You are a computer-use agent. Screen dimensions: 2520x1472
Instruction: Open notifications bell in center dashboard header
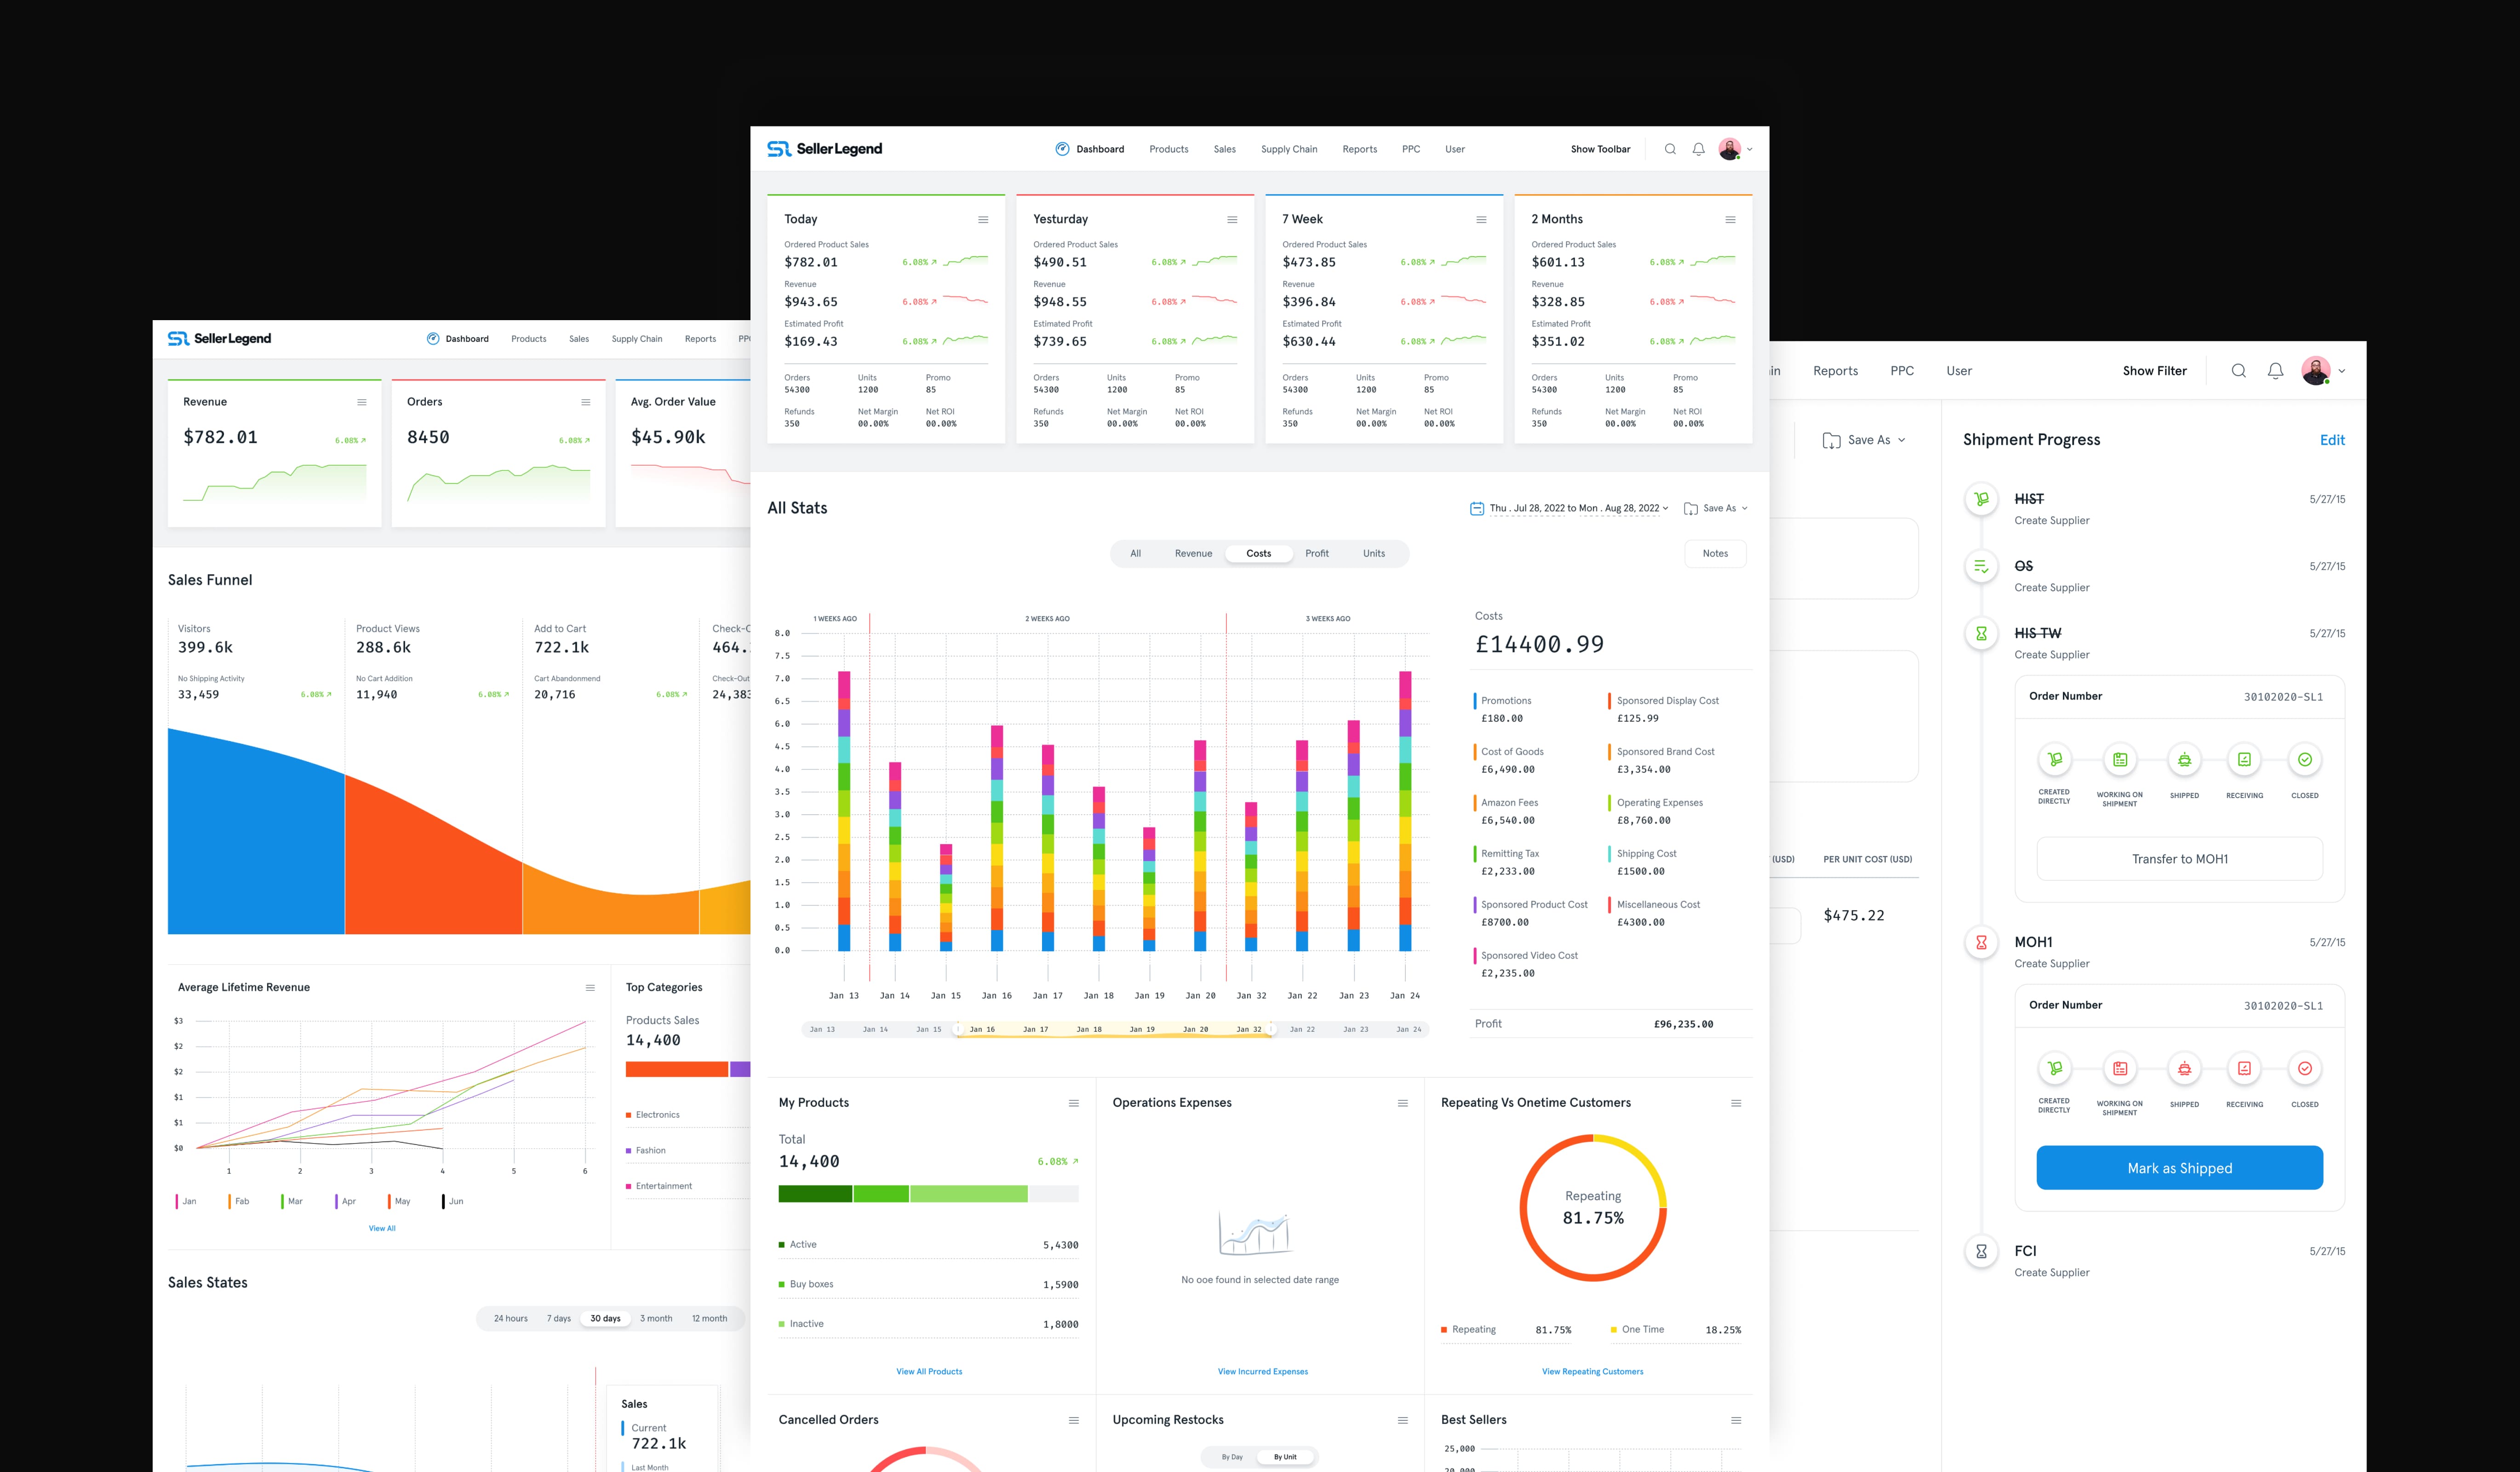point(1698,149)
